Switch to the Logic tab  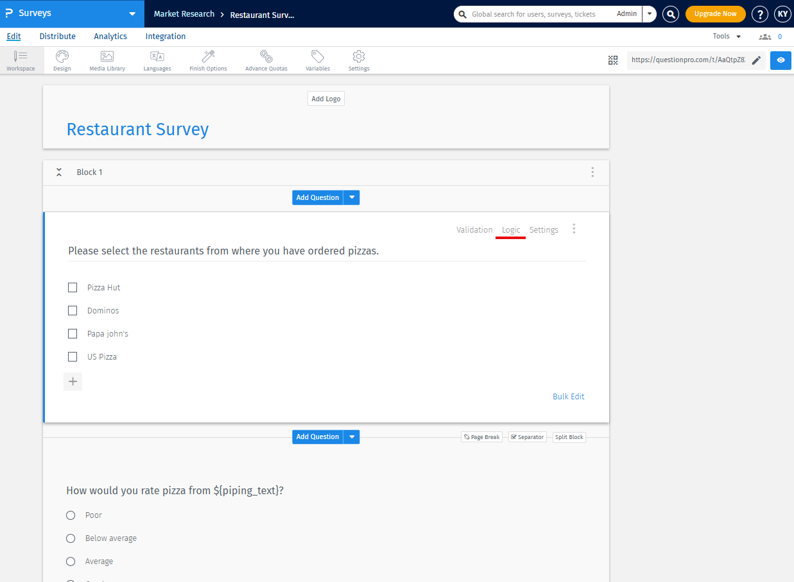[510, 229]
